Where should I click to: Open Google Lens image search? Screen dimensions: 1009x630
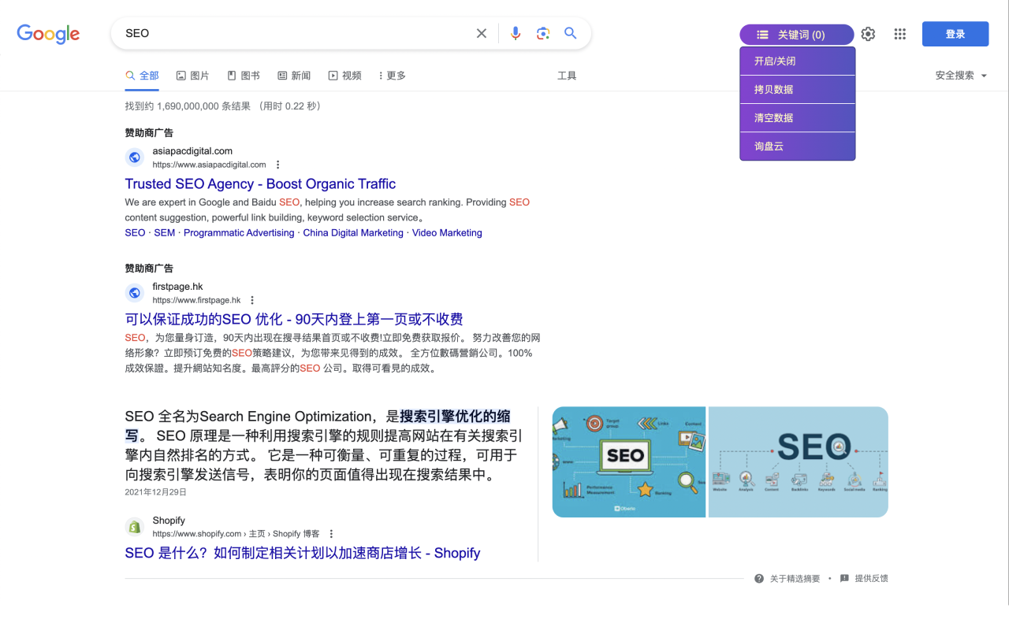[x=543, y=33]
